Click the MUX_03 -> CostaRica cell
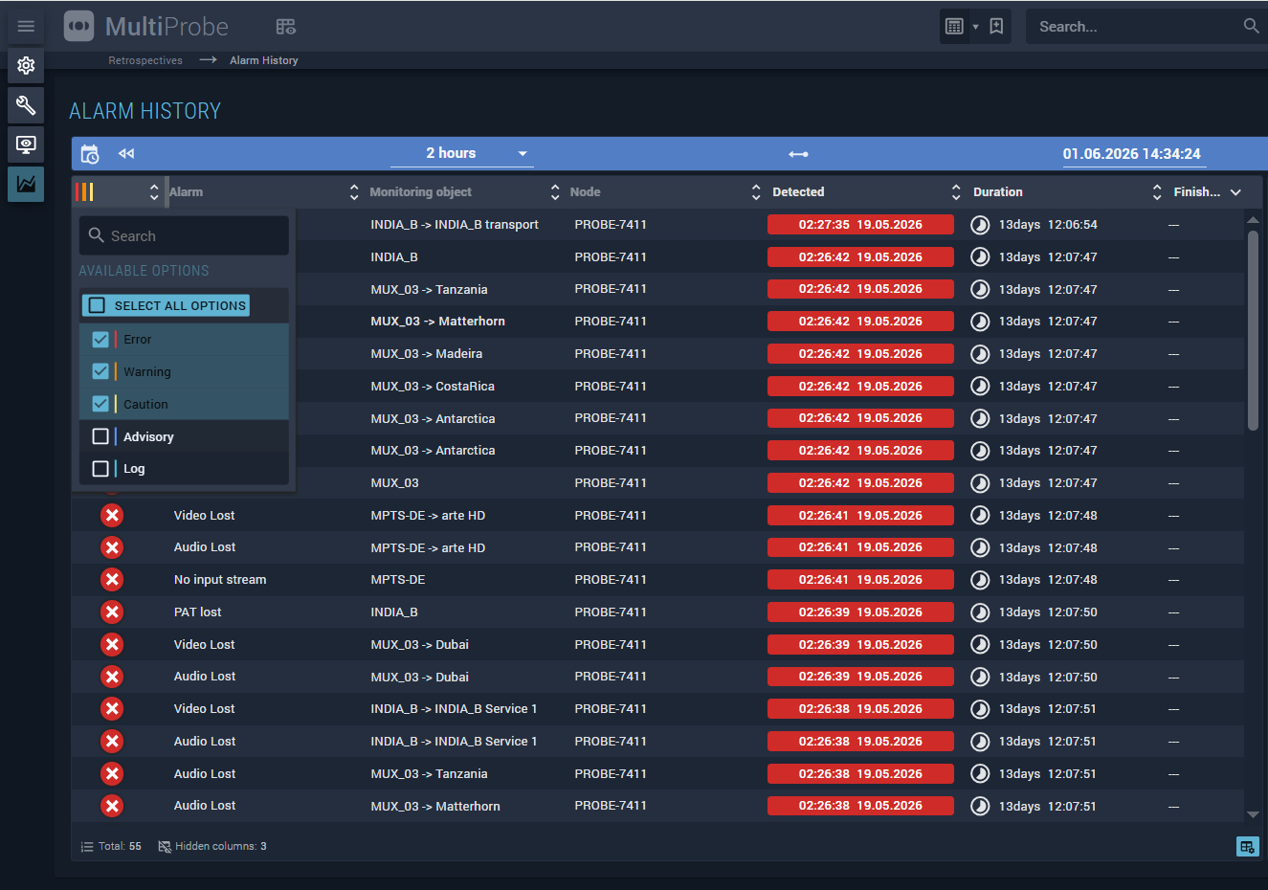The image size is (1268, 890). (433, 387)
